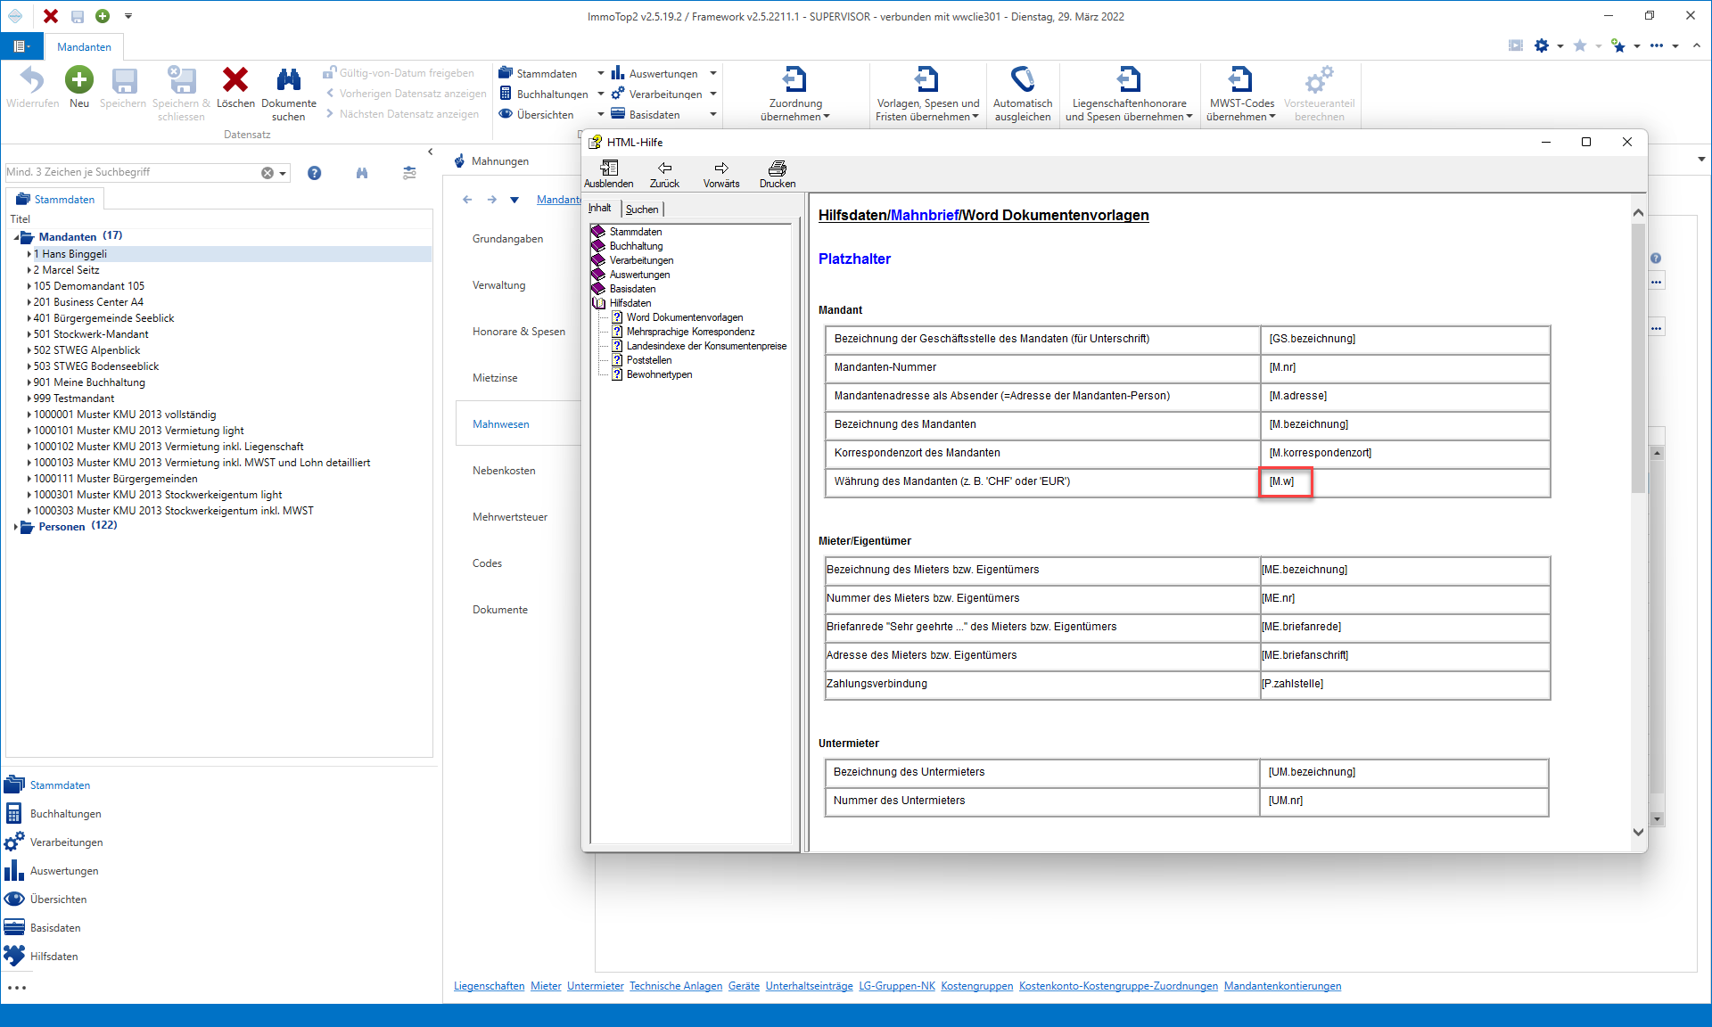Expand the Personen (122) tree node

point(16,526)
